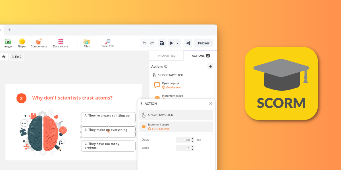Screen dimensions: 341x170
Task: Click the SCORM11406 target link
Action: 161,129
